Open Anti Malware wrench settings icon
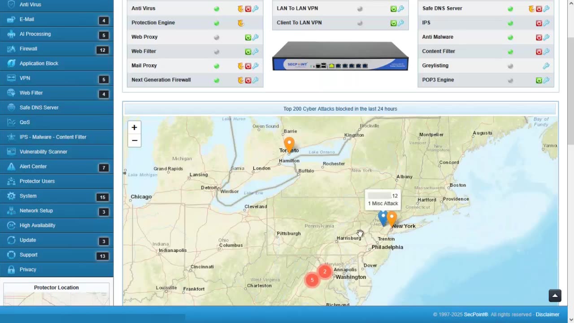The height and width of the screenshot is (323, 574). (546, 37)
